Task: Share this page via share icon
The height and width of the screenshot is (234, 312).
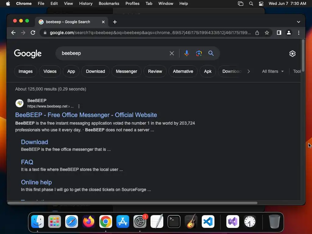Action: [257, 33]
